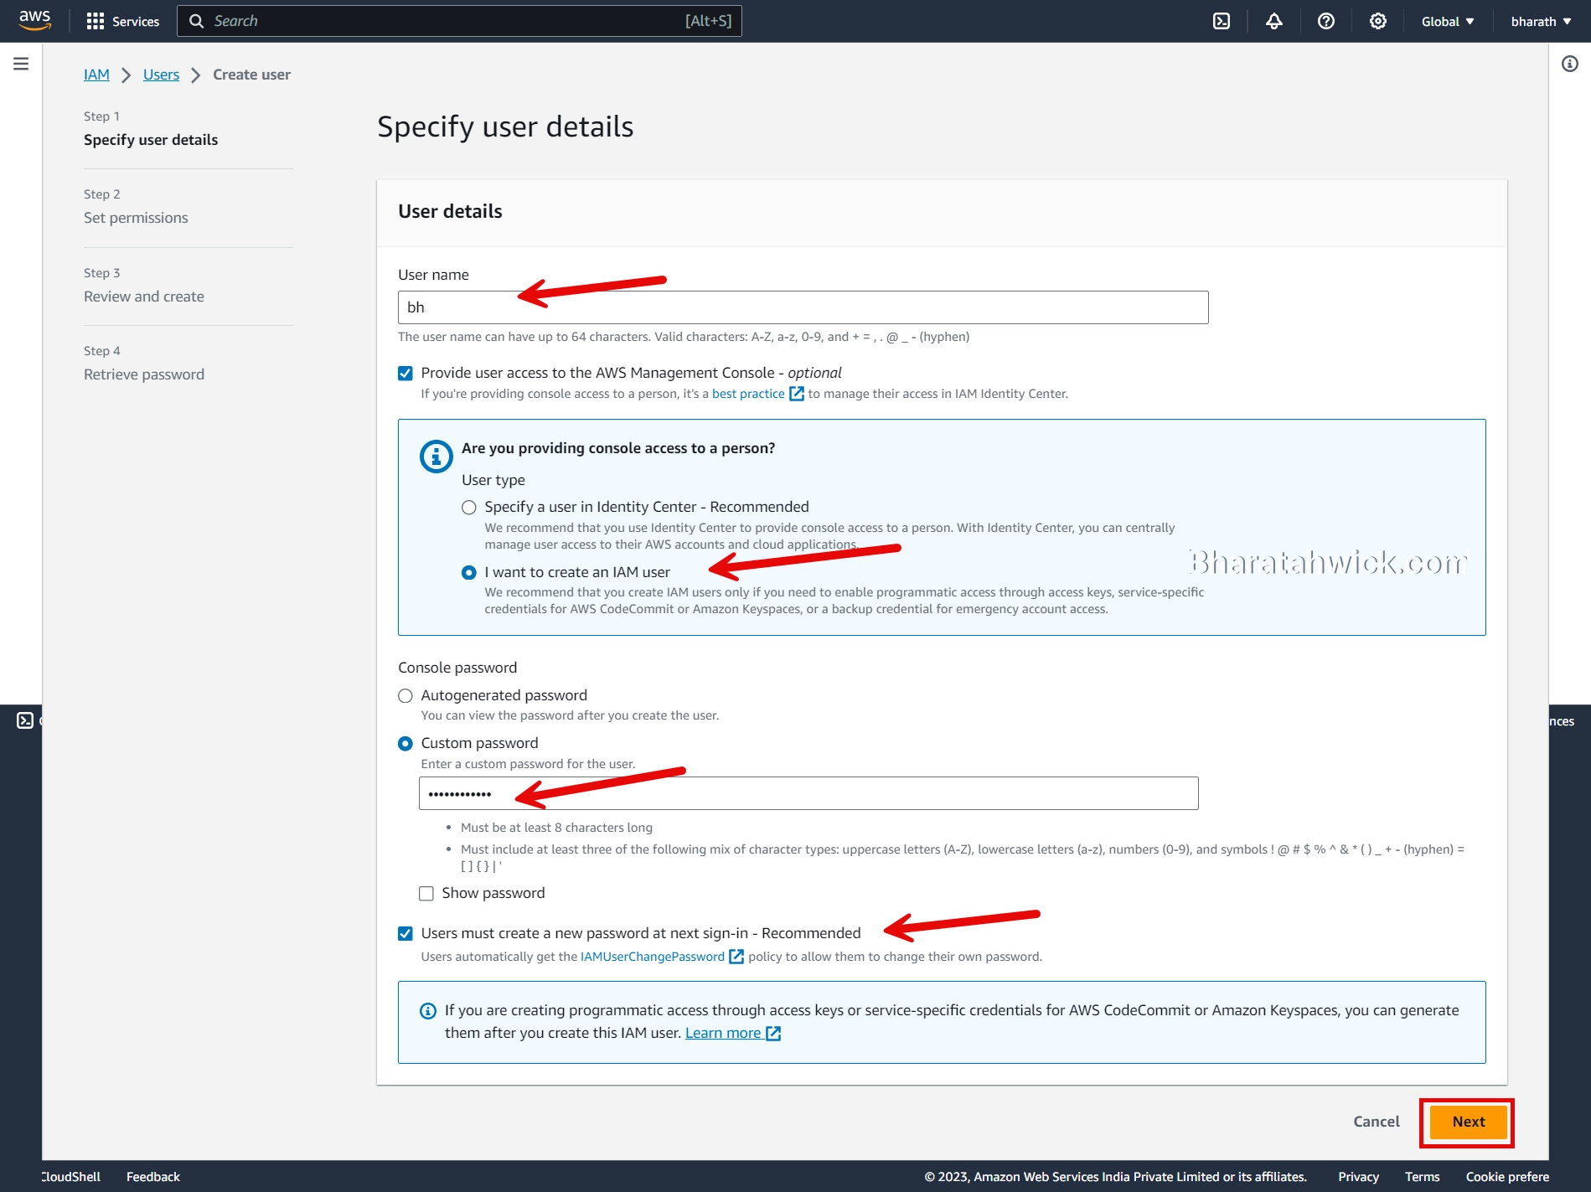Click Step 3 Review and create
1591x1192 pixels.
144,297
